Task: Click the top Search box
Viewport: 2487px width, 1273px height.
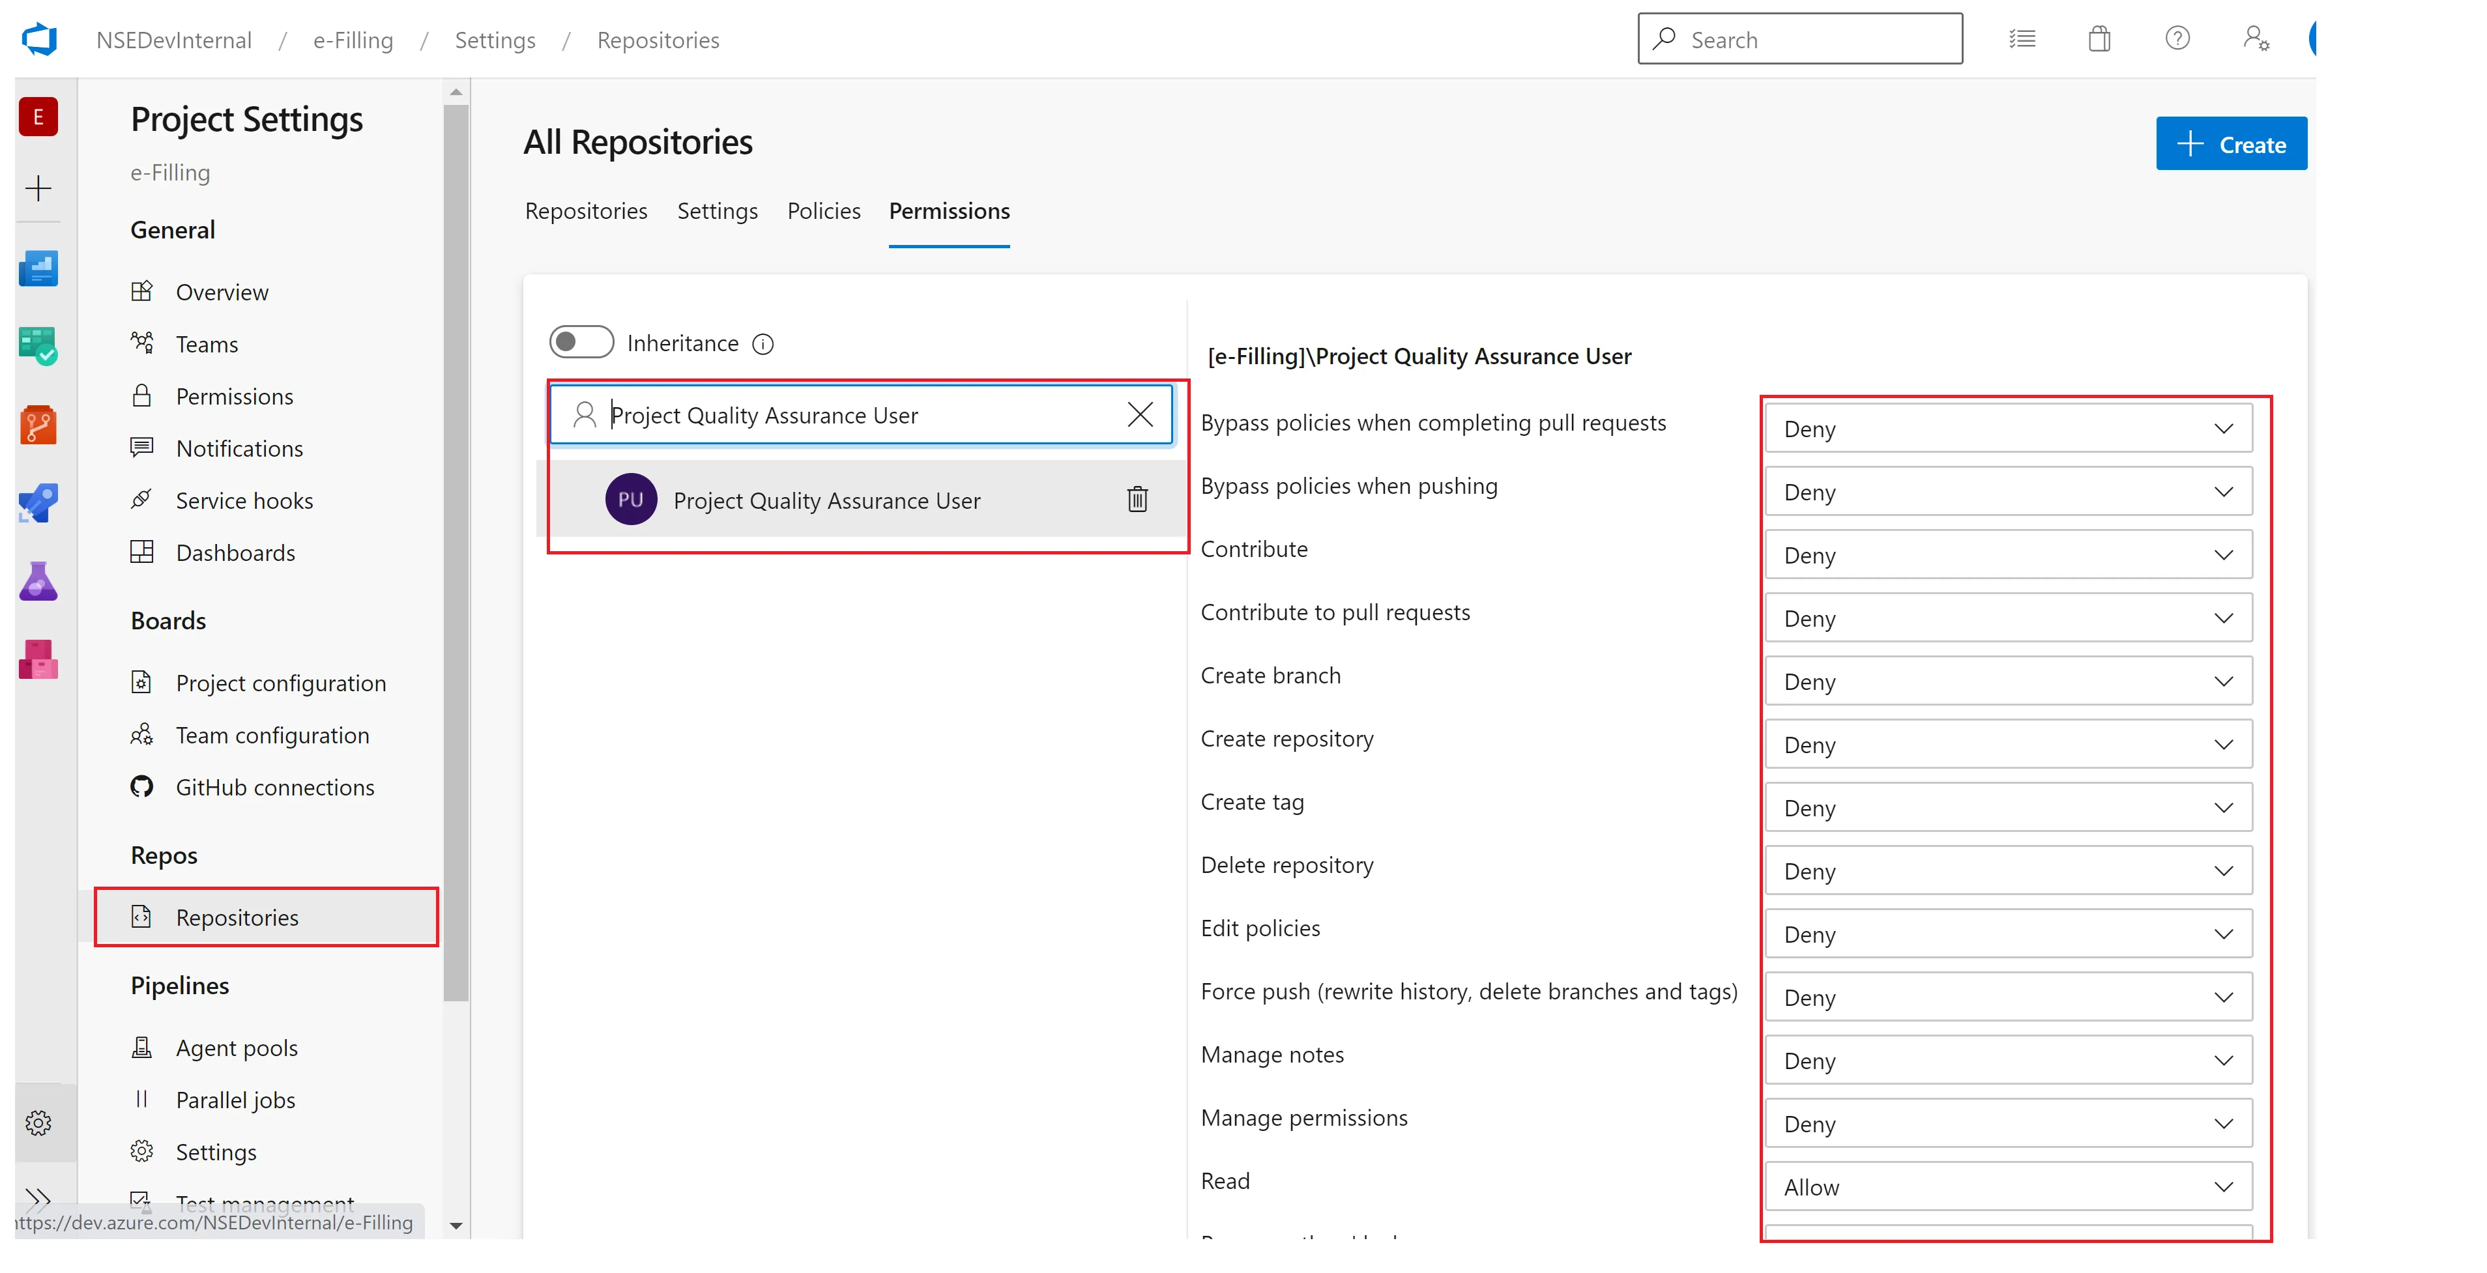Action: click(x=1799, y=40)
